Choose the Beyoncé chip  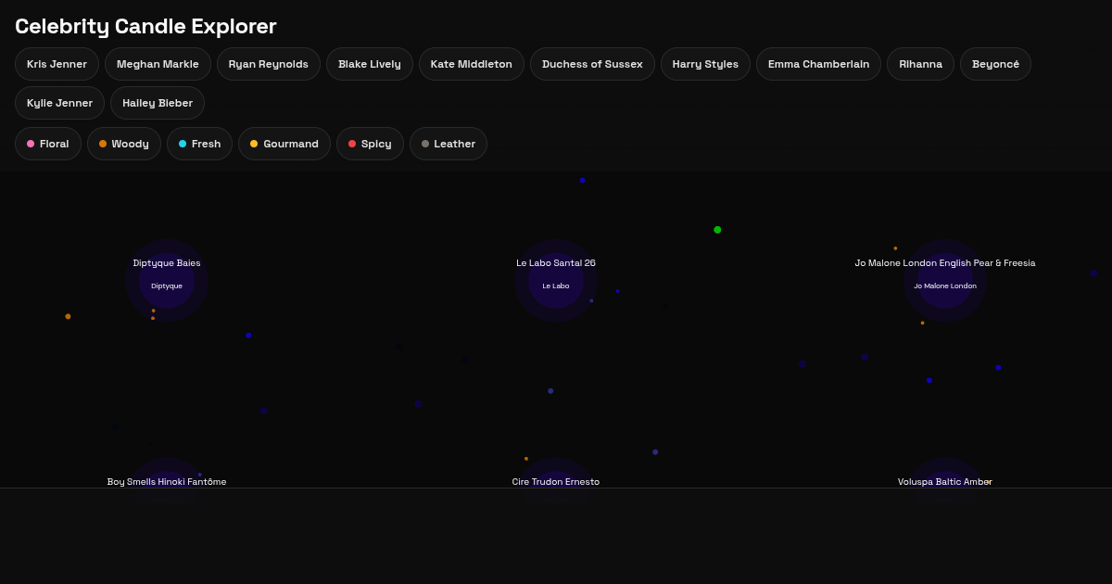995,64
